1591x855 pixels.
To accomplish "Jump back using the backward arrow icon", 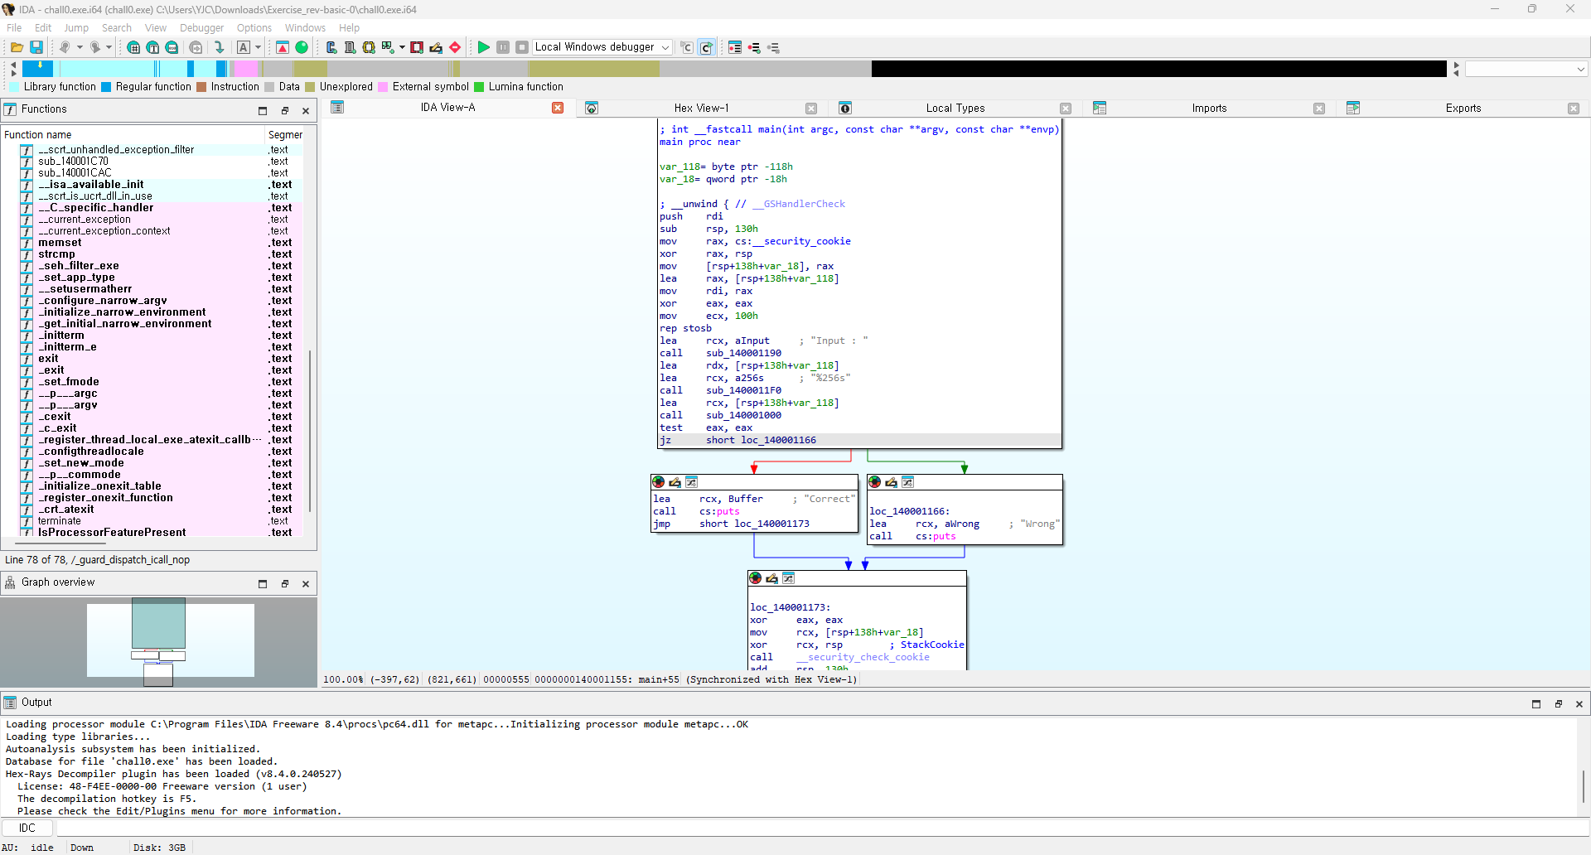I will (x=64, y=47).
